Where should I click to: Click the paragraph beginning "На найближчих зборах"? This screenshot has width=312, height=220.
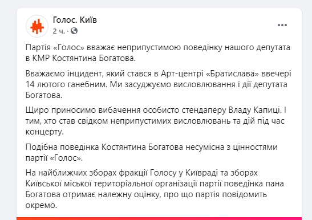(155, 189)
